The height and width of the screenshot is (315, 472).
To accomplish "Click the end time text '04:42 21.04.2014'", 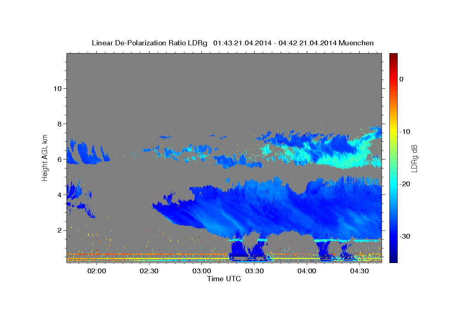I will pos(307,43).
